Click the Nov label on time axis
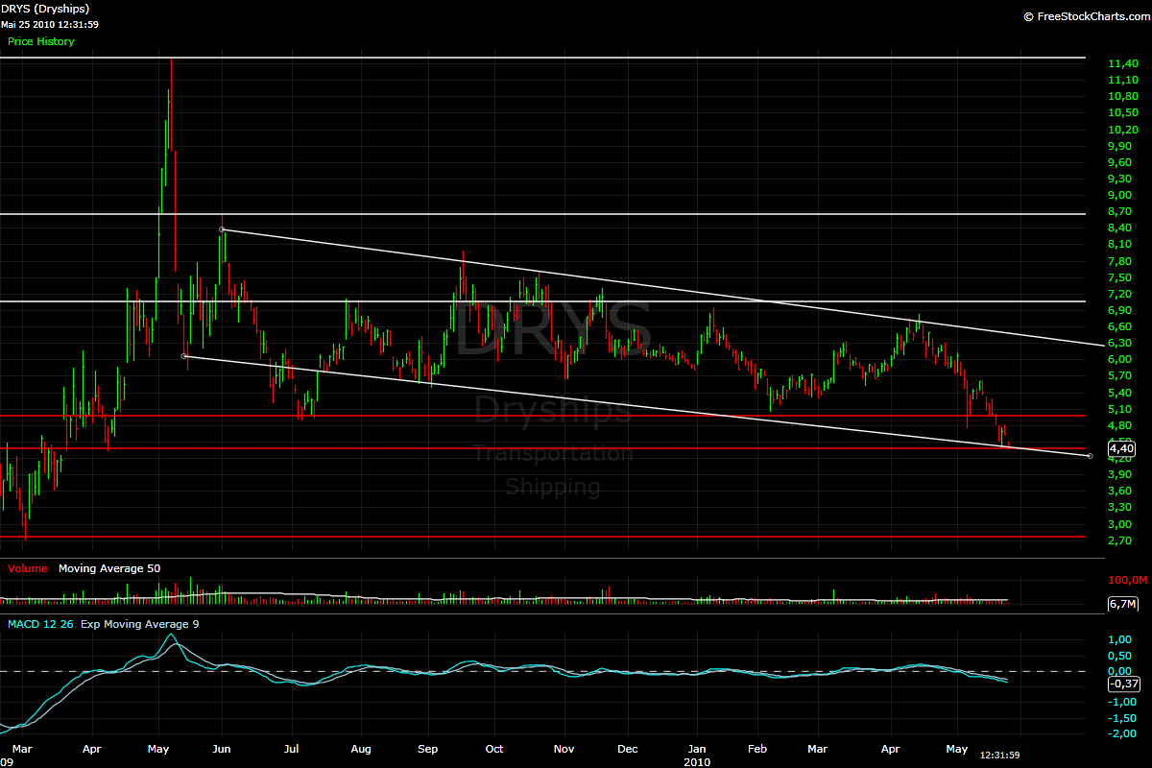This screenshot has height=768, width=1152. click(564, 749)
